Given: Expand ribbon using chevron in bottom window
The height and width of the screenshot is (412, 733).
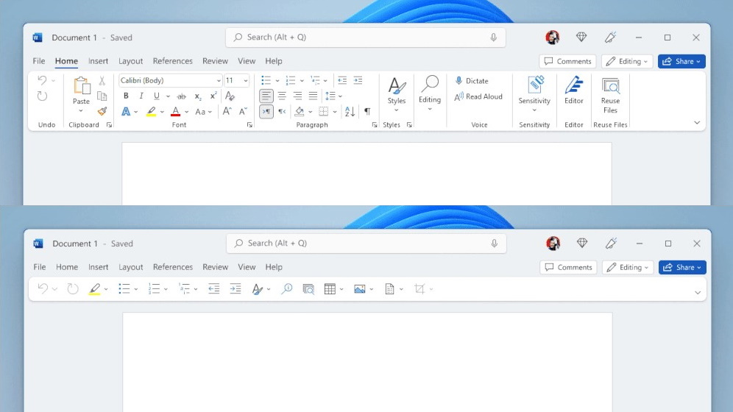Looking at the screenshot, I should click(x=698, y=292).
